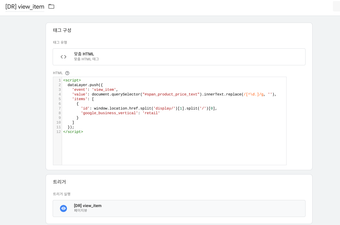This screenshot has height=225, width=340.
Task: Click line number 6 in the gutter
Action: pos(60,104)
